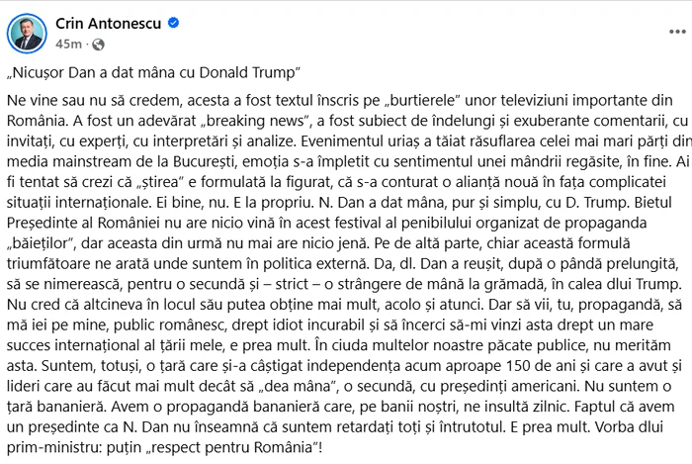Click the quoted word „băieților”
The image size is (692, 464).
(40, 243)
